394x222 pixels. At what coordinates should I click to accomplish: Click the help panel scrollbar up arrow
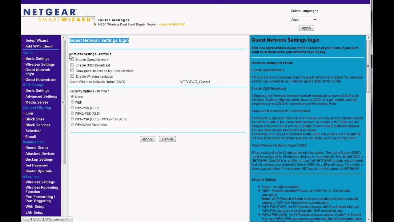[368, 38]
